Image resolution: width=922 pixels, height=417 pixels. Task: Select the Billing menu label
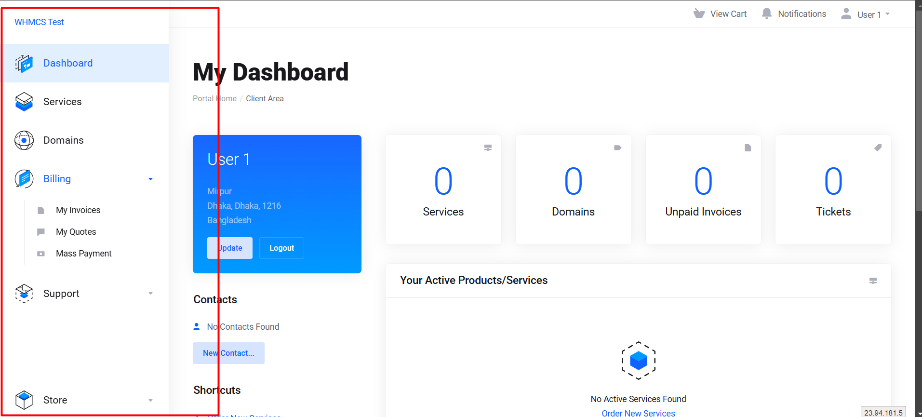[57, 179]
